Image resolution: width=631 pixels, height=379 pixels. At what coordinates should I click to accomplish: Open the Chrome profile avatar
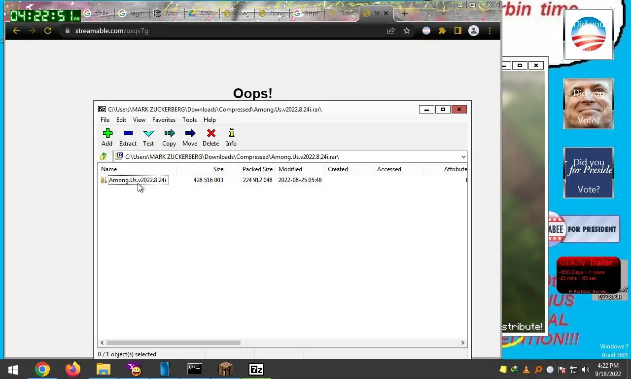(x=474, y=31)
